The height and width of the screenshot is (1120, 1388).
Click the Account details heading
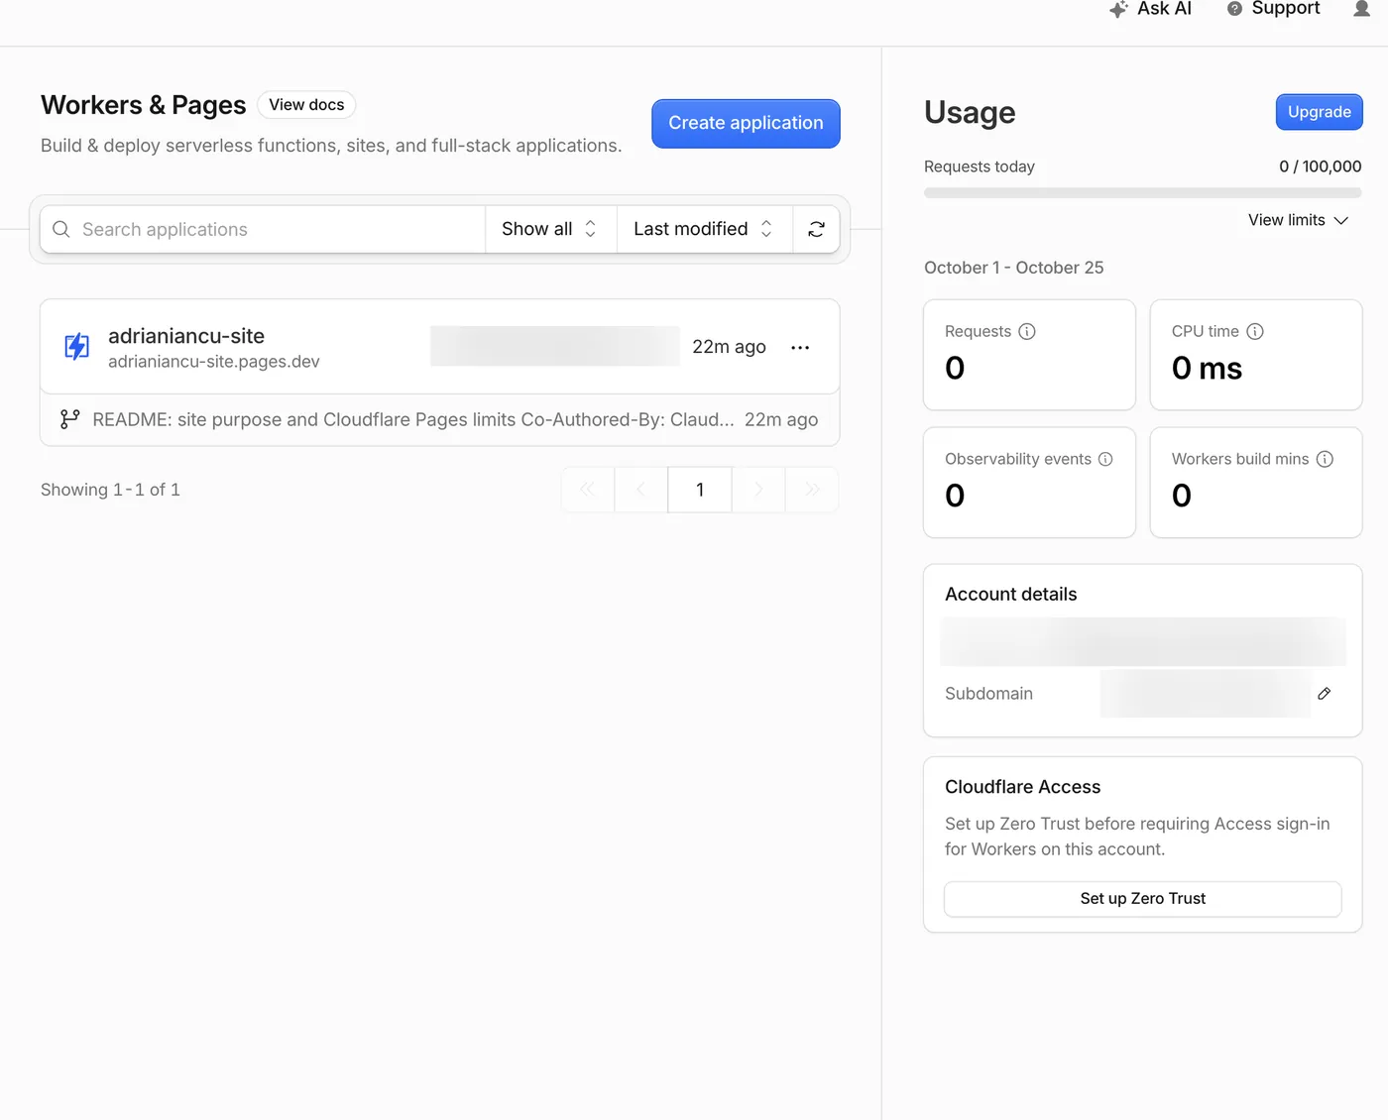[x=1010, y=594]
